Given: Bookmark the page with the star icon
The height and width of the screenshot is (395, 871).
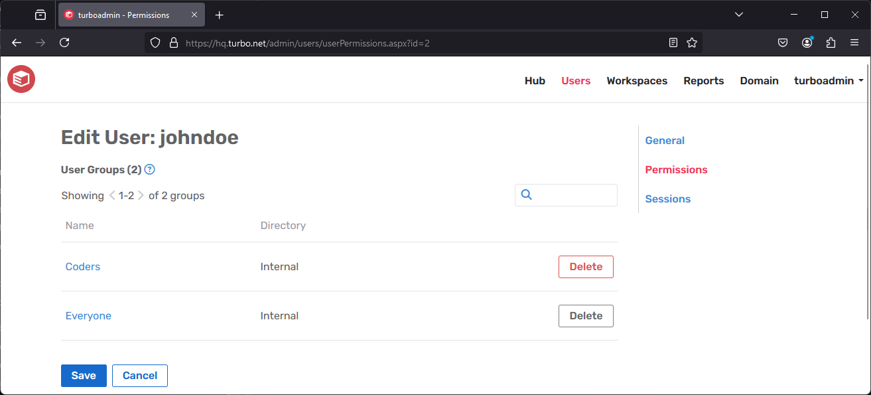Looking at the screenshot, I should point(692,42).
